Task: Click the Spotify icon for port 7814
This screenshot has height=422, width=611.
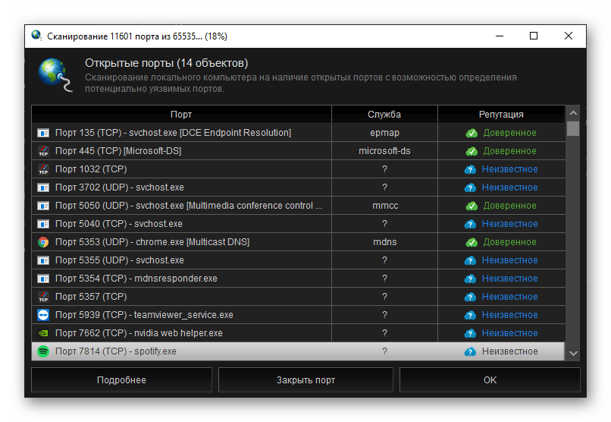Action: tap(43, 351)
